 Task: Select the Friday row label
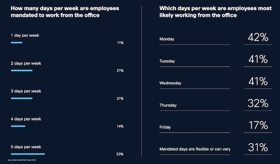click(x=164, y=127)
